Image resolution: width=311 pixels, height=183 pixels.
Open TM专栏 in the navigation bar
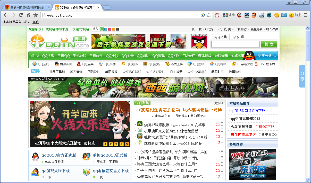189,56
